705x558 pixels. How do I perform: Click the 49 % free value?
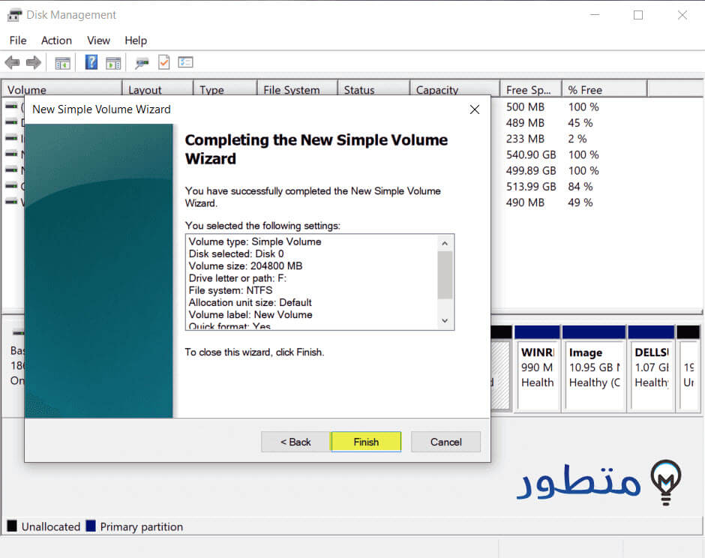[580, 202]
